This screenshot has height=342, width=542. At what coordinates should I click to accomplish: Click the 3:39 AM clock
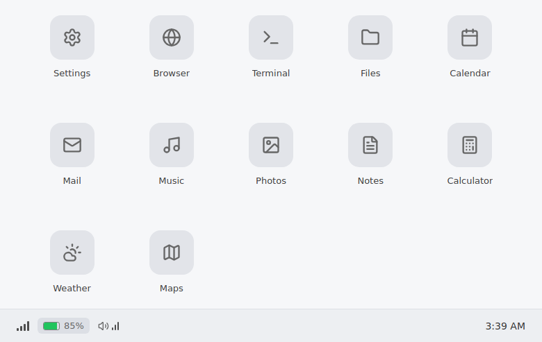[505, 326]
